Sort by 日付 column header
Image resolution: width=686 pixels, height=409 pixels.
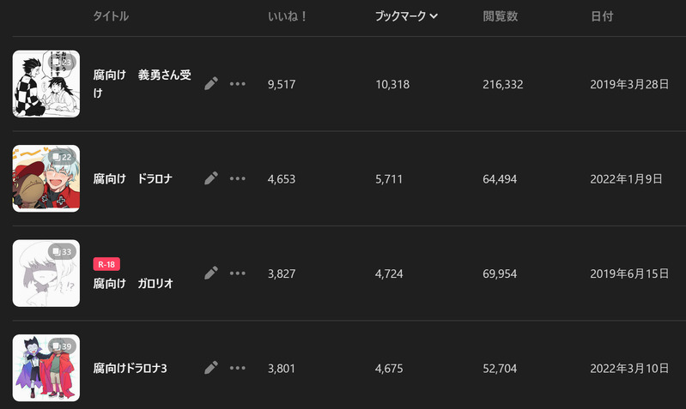[x=602, y=16]
